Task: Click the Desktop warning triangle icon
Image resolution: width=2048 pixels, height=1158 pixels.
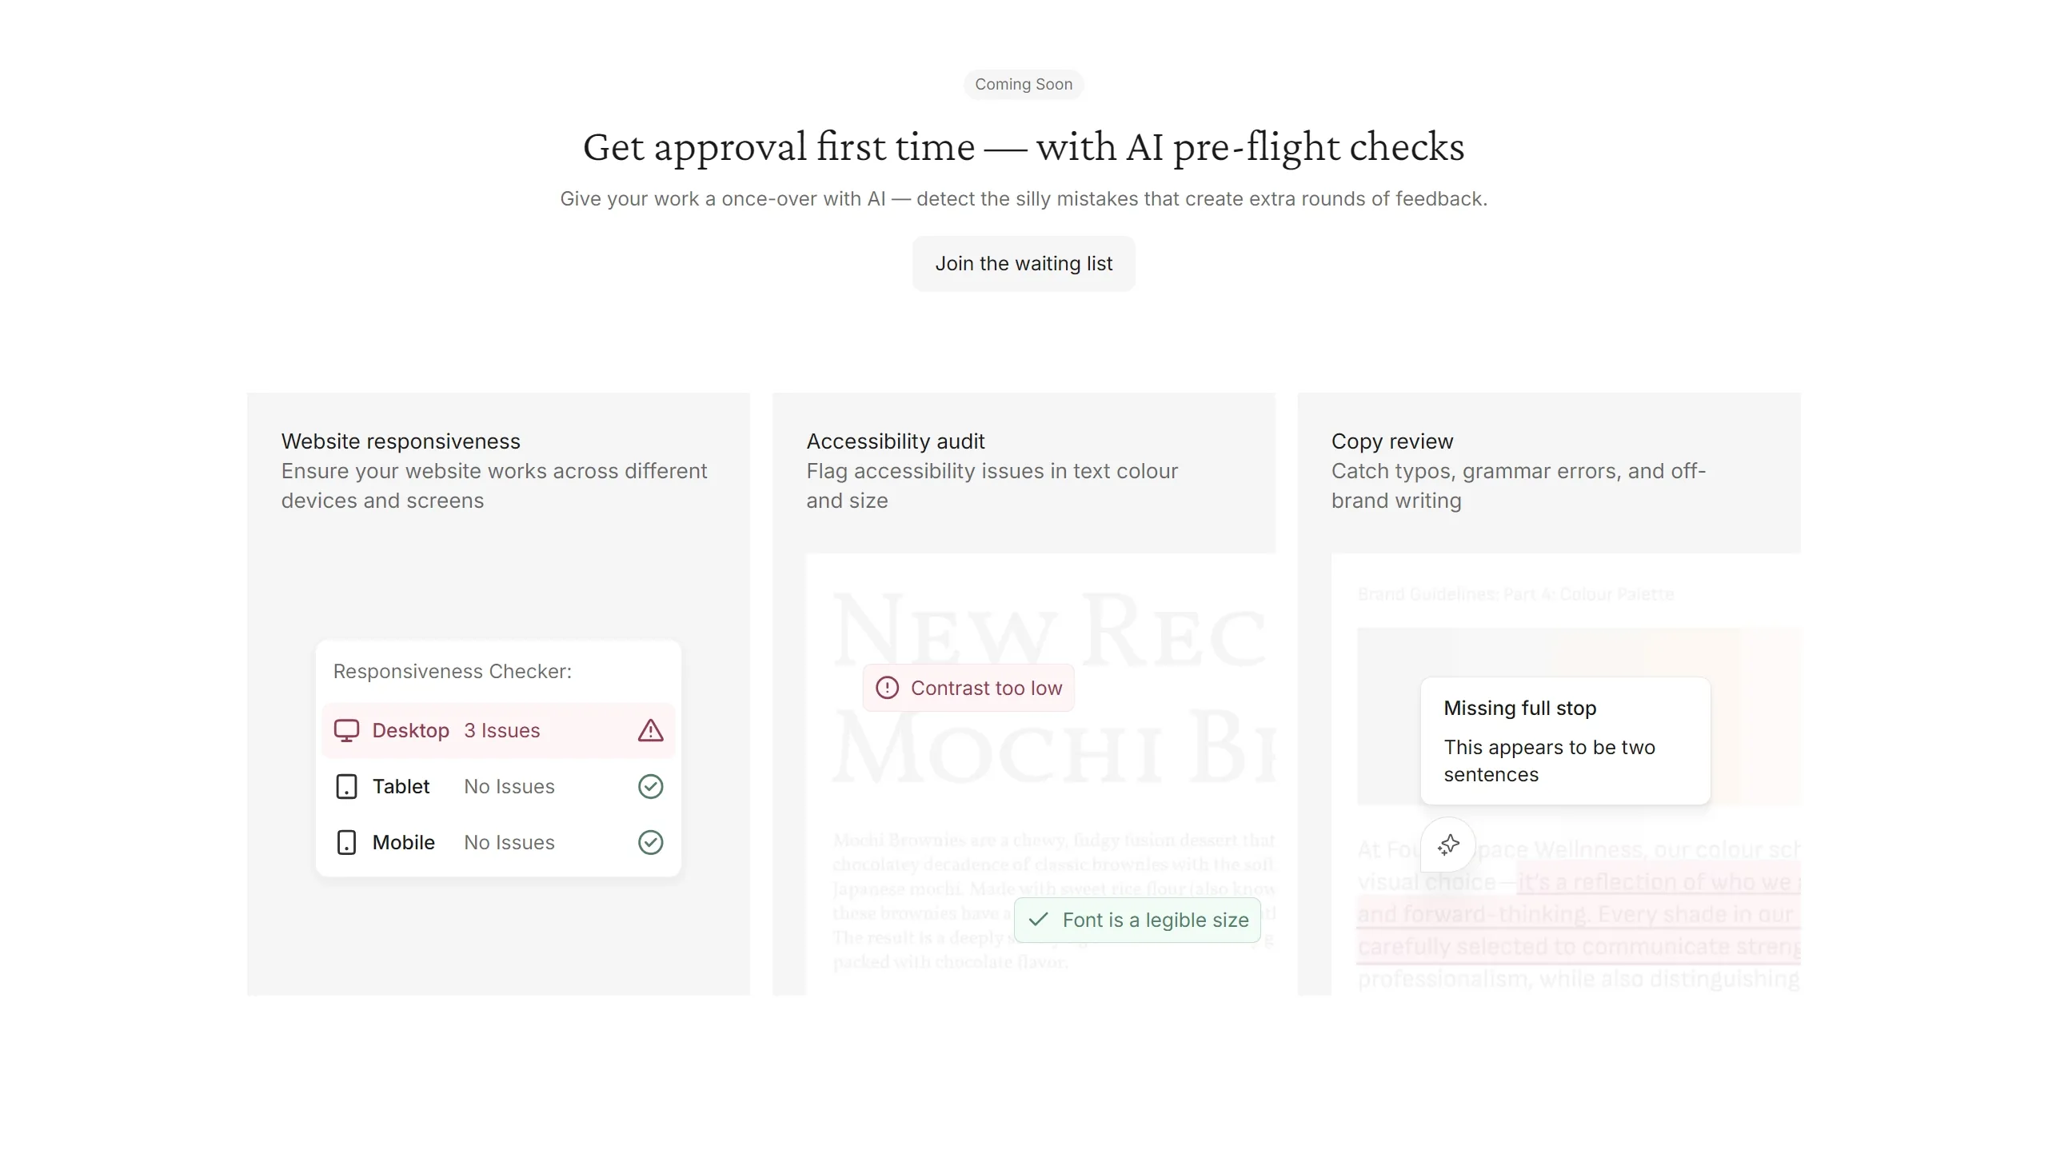Action: pyautogui.click(x=650, y=730)
